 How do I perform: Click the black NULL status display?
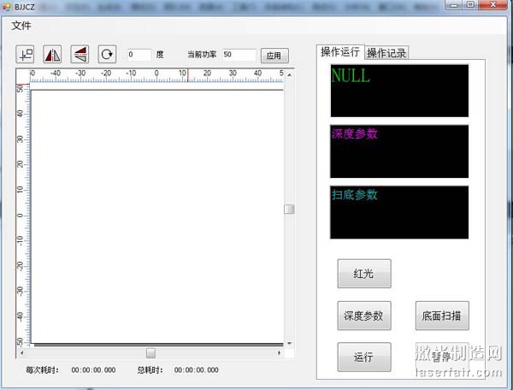coord(399,91)
